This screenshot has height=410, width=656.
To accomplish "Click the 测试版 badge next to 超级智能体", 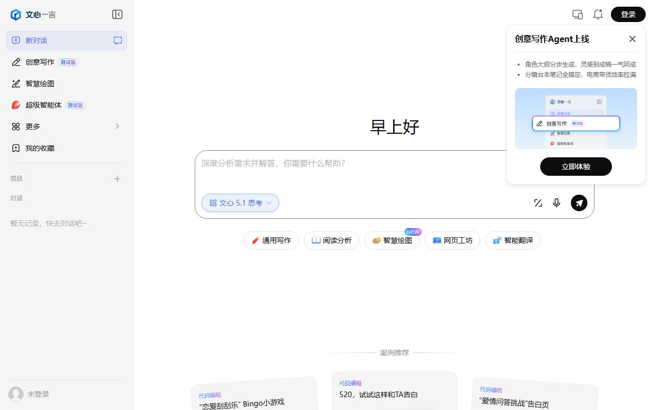I will pos(75,105).
